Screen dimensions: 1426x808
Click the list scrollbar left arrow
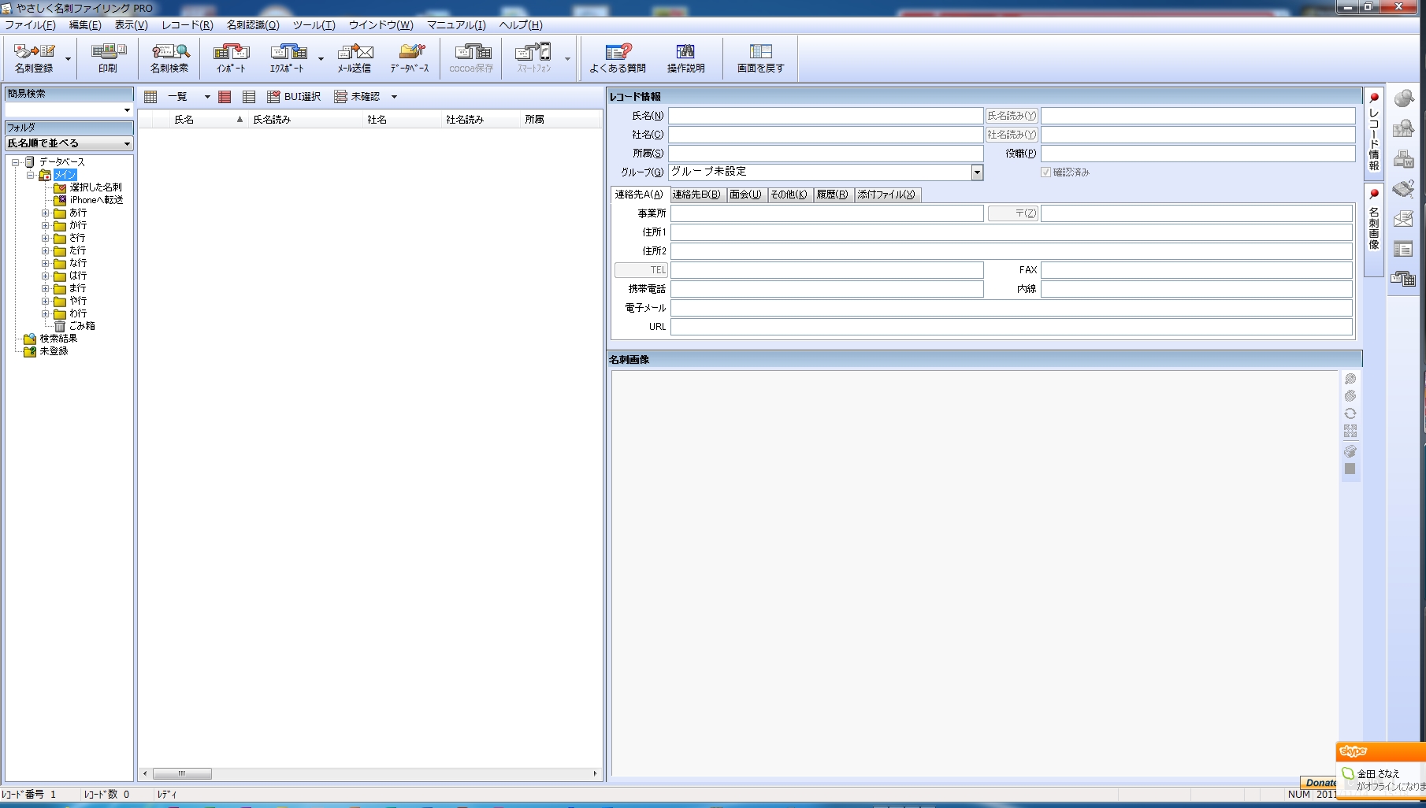tap(145, 774)
